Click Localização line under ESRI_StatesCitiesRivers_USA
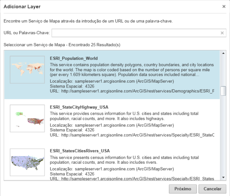 click(112, 169)
